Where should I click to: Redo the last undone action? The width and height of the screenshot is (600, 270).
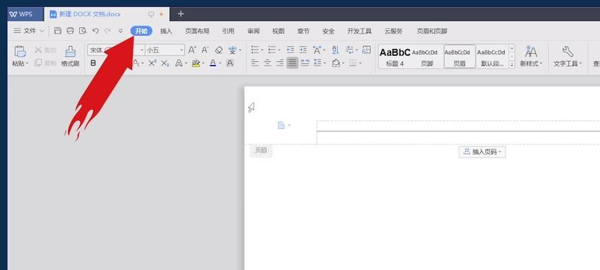click(x=108, y=31)
